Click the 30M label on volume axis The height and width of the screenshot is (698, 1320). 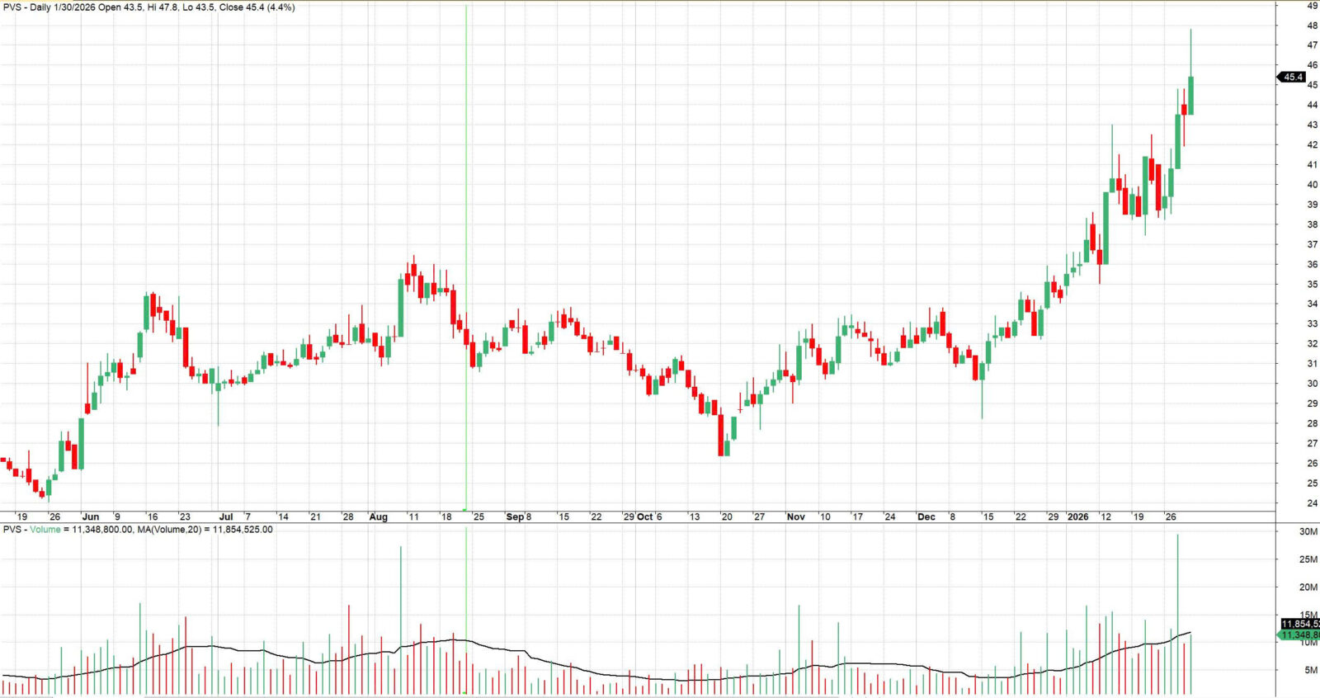[x=1308, y=532]
